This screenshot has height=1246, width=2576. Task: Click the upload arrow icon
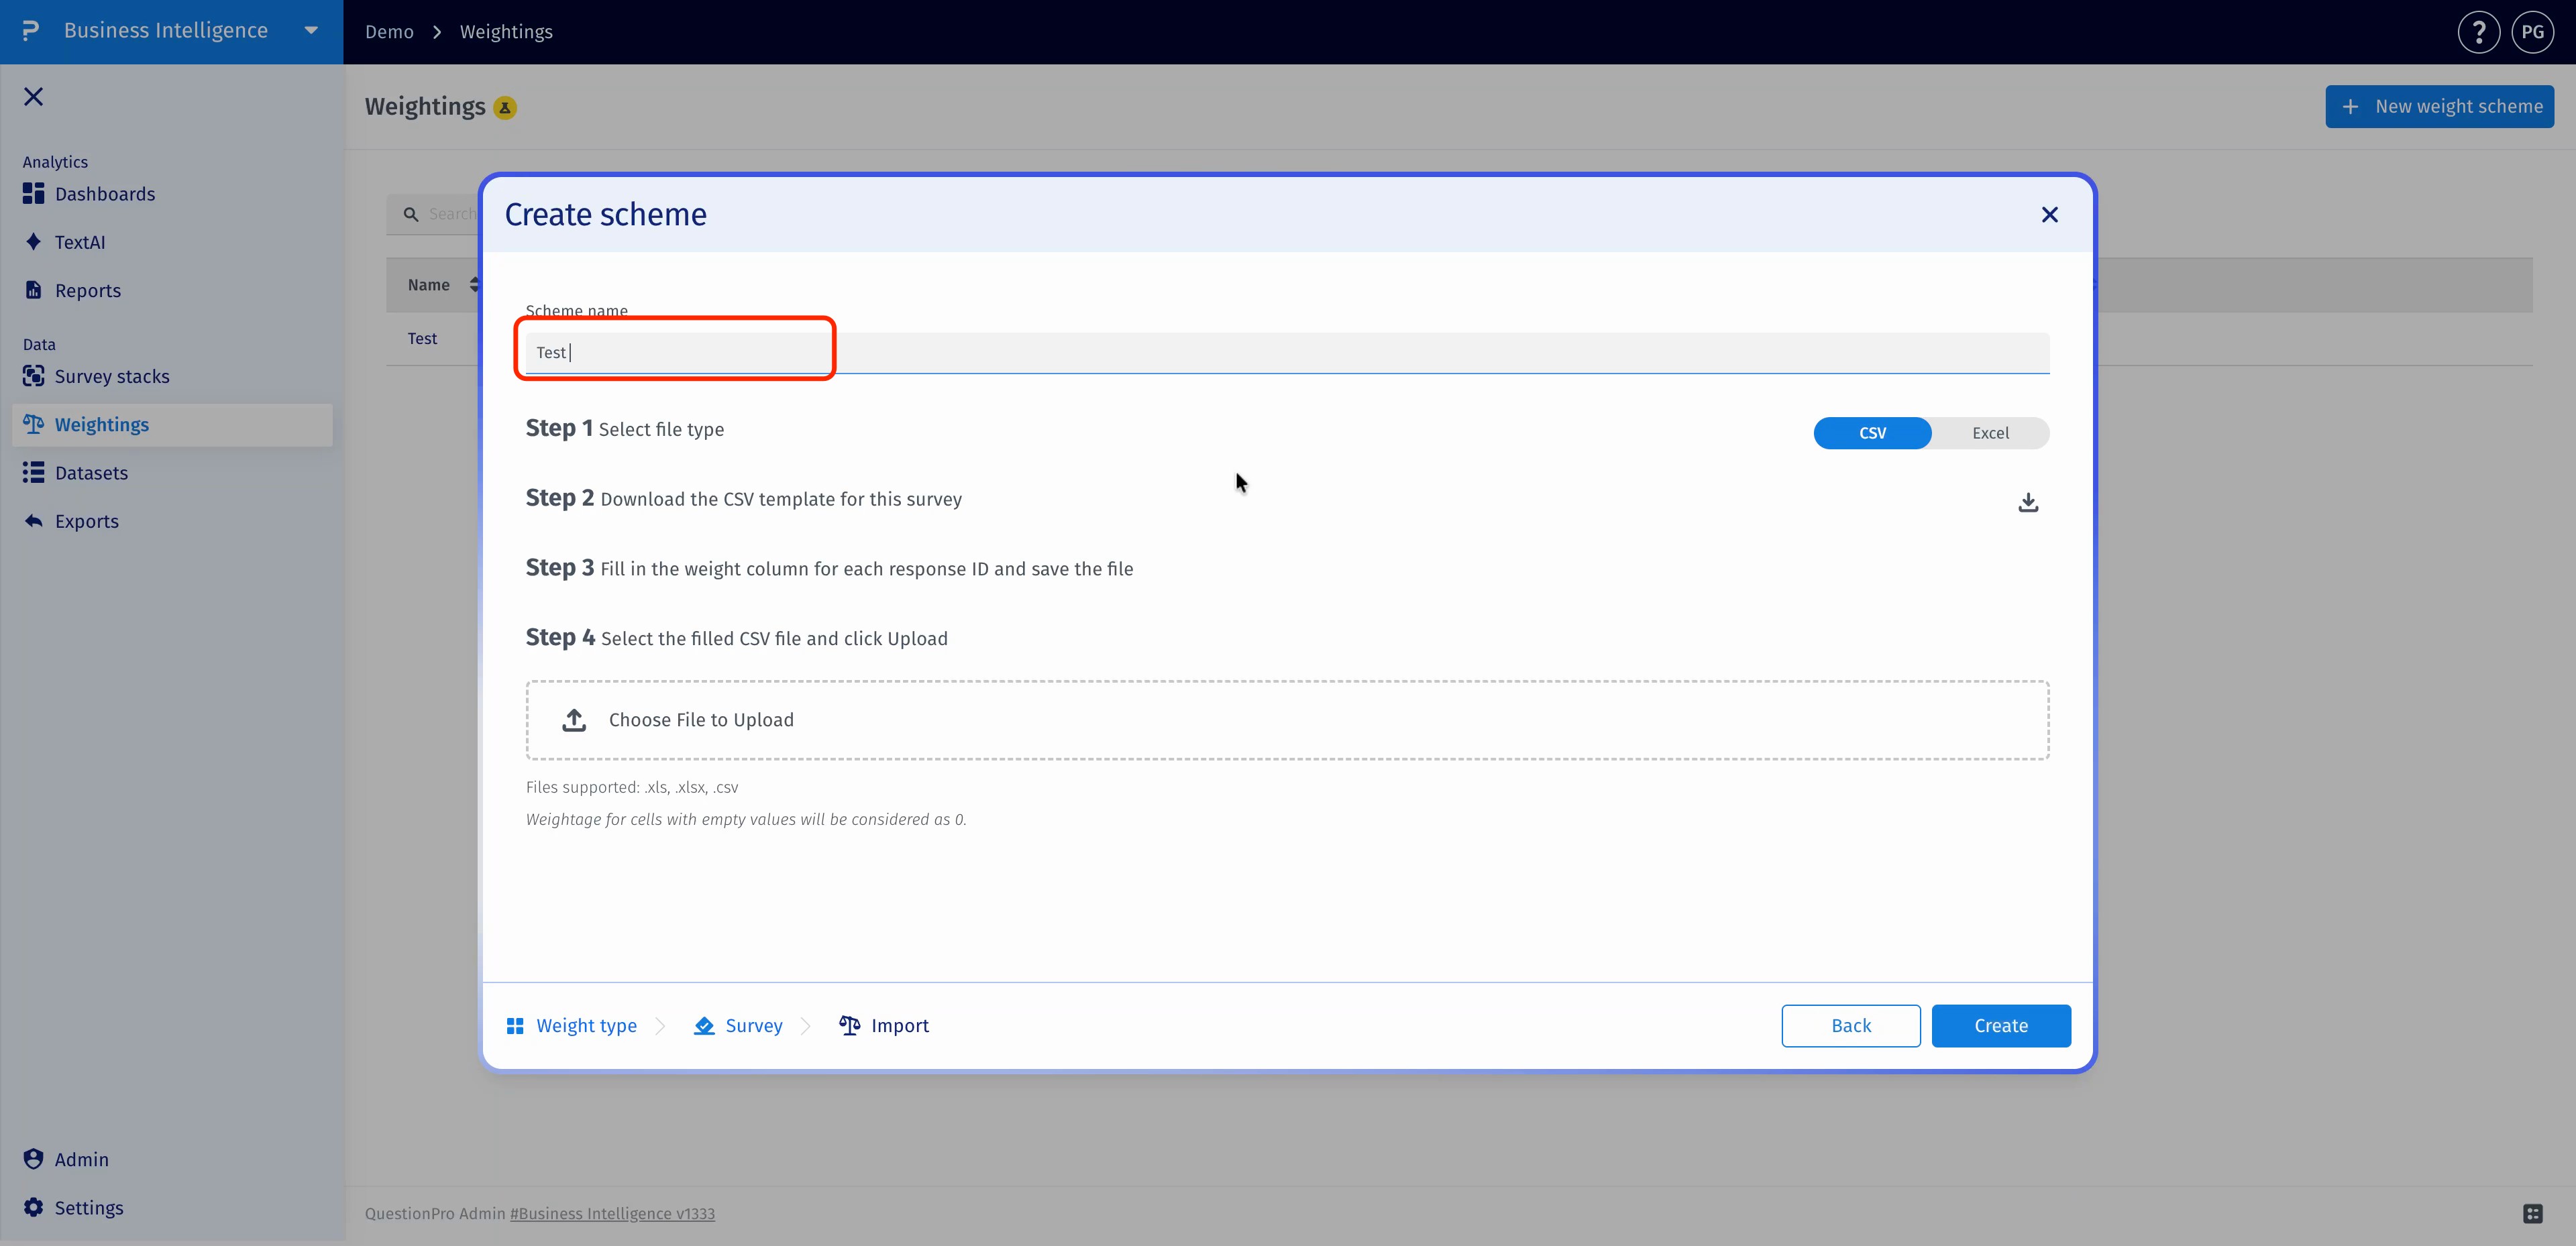pos(574,720)
